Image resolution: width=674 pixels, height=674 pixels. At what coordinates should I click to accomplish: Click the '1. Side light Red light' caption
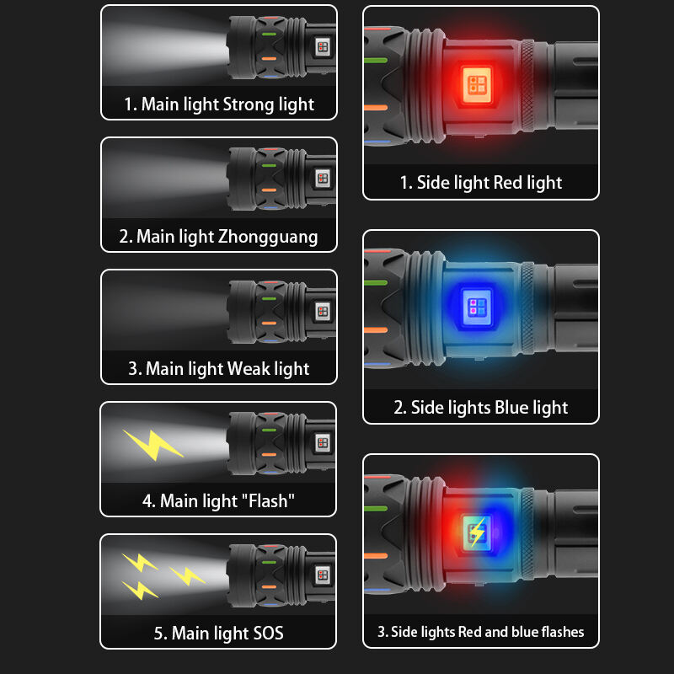coord(480,183)
